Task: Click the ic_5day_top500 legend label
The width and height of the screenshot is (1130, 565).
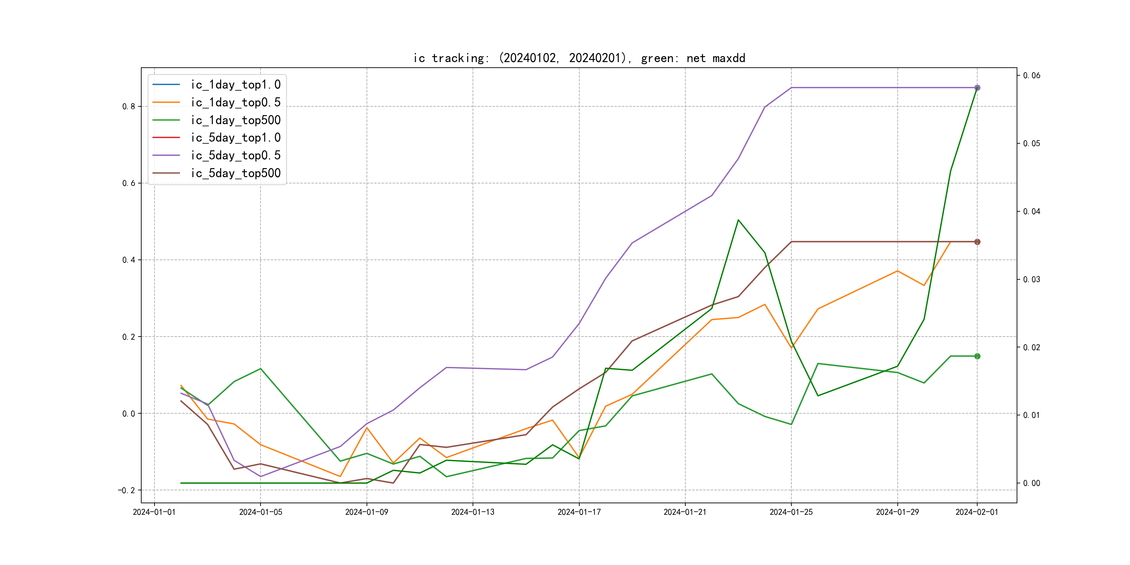Action: coord(235,173)
